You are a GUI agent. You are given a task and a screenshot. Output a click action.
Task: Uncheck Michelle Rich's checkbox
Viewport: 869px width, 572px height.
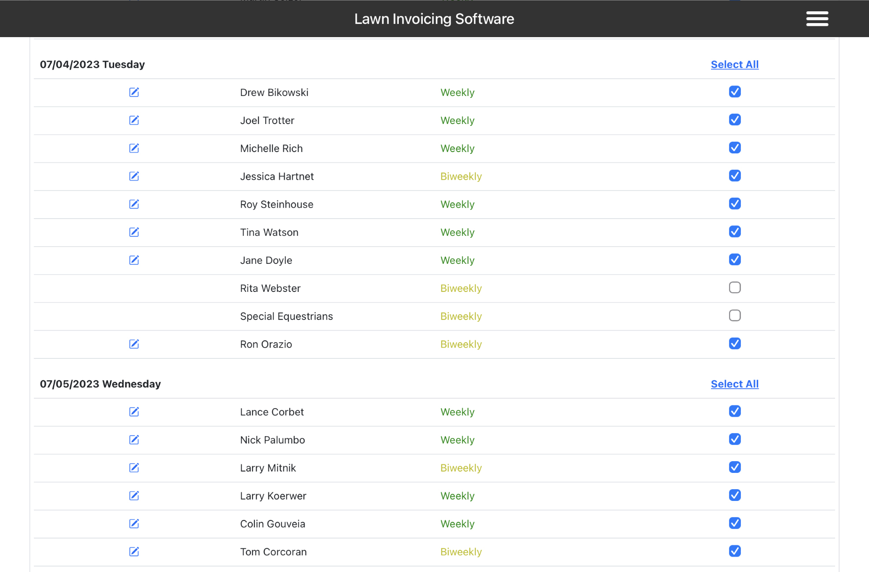[x=735, y=148]
